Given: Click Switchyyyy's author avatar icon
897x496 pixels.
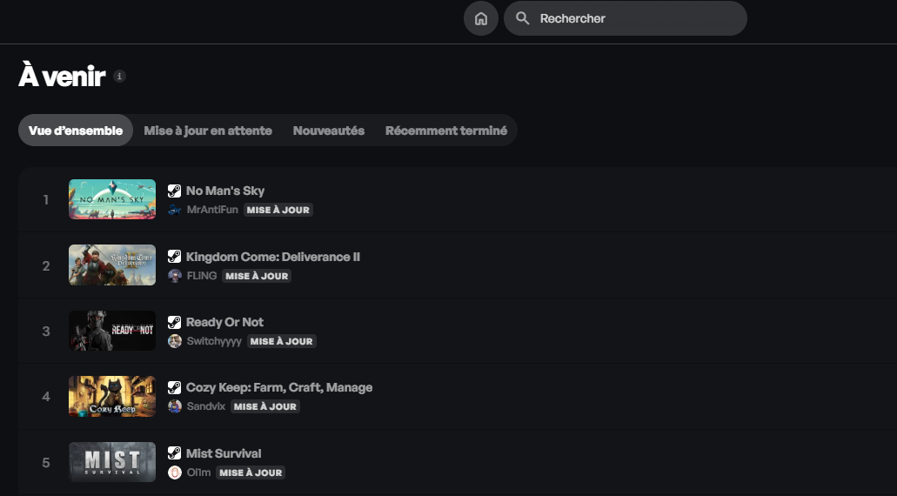Looking at the screenshot, I should [x=175, y=341].
